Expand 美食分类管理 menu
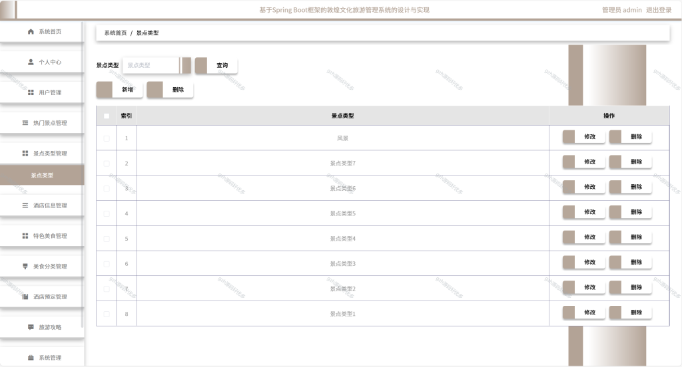The image size is (682, 367). pos(42,266)
